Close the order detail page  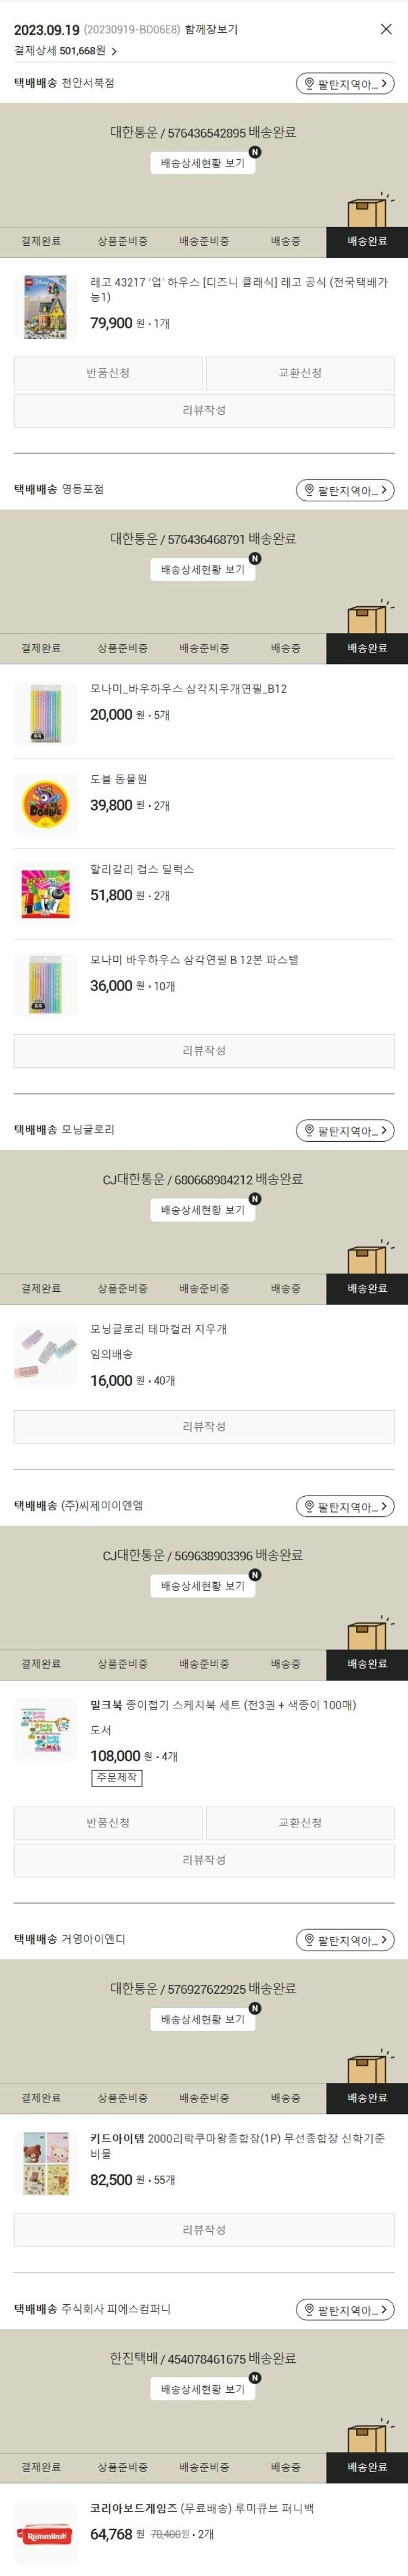pyautogui.click(x=386, y=29)
